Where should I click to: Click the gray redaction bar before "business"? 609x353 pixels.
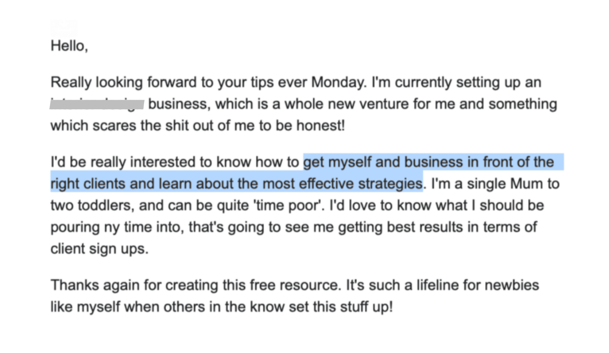[97, 104]
